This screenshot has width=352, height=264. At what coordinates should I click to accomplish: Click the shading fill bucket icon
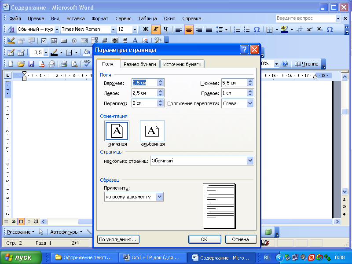pyautogui.click(x=87, y=52)
